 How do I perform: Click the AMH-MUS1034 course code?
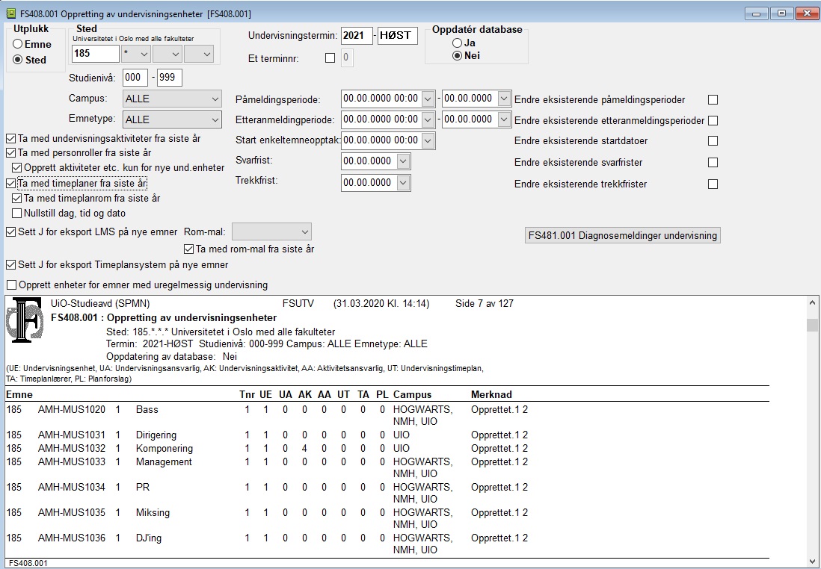[x=72, y=488]
